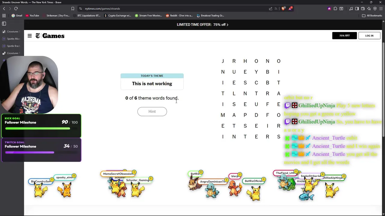
Task: Toggle the browser sidebar panel icon
Action: point(357,9)
